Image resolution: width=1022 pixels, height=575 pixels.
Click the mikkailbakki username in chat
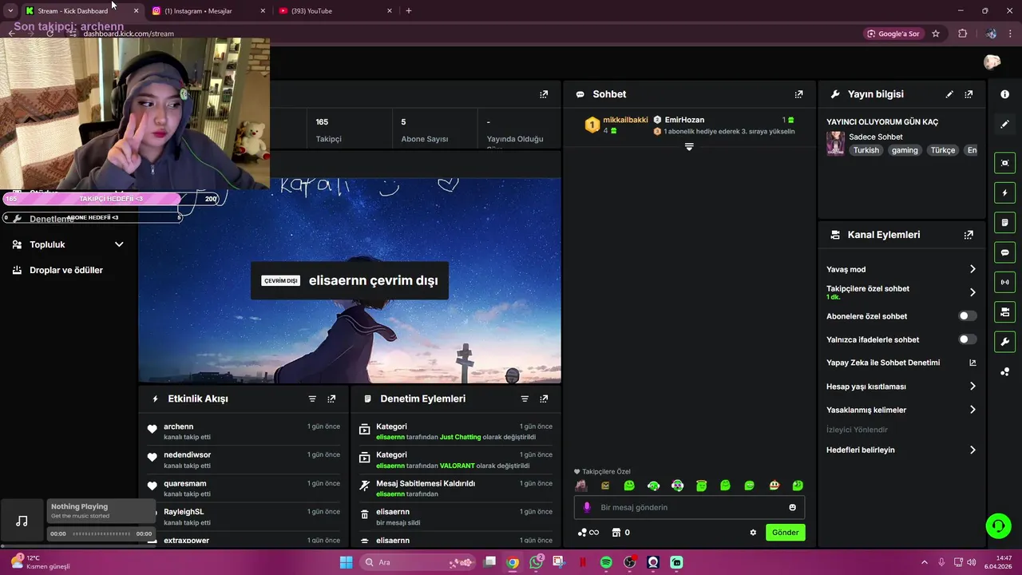tap(625, 120)
